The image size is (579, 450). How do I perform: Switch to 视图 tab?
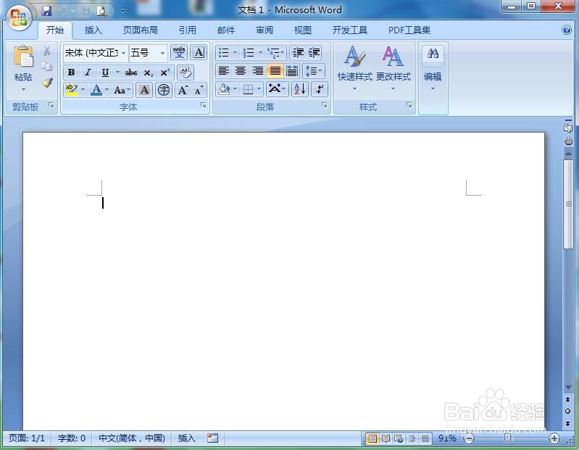pos(303,30)
